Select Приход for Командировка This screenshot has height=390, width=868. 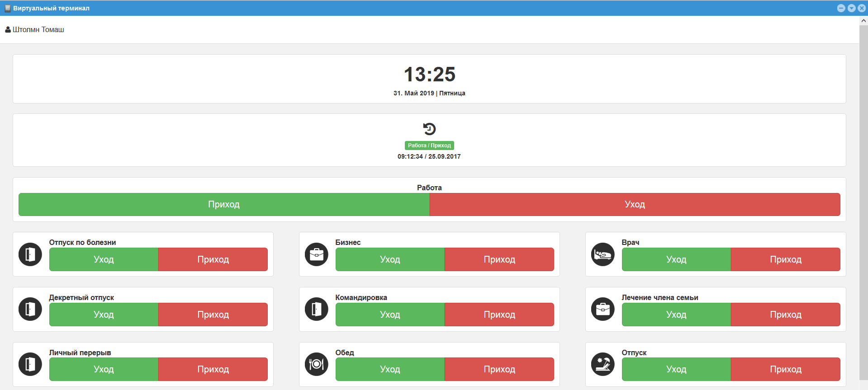tap(499, 315)
